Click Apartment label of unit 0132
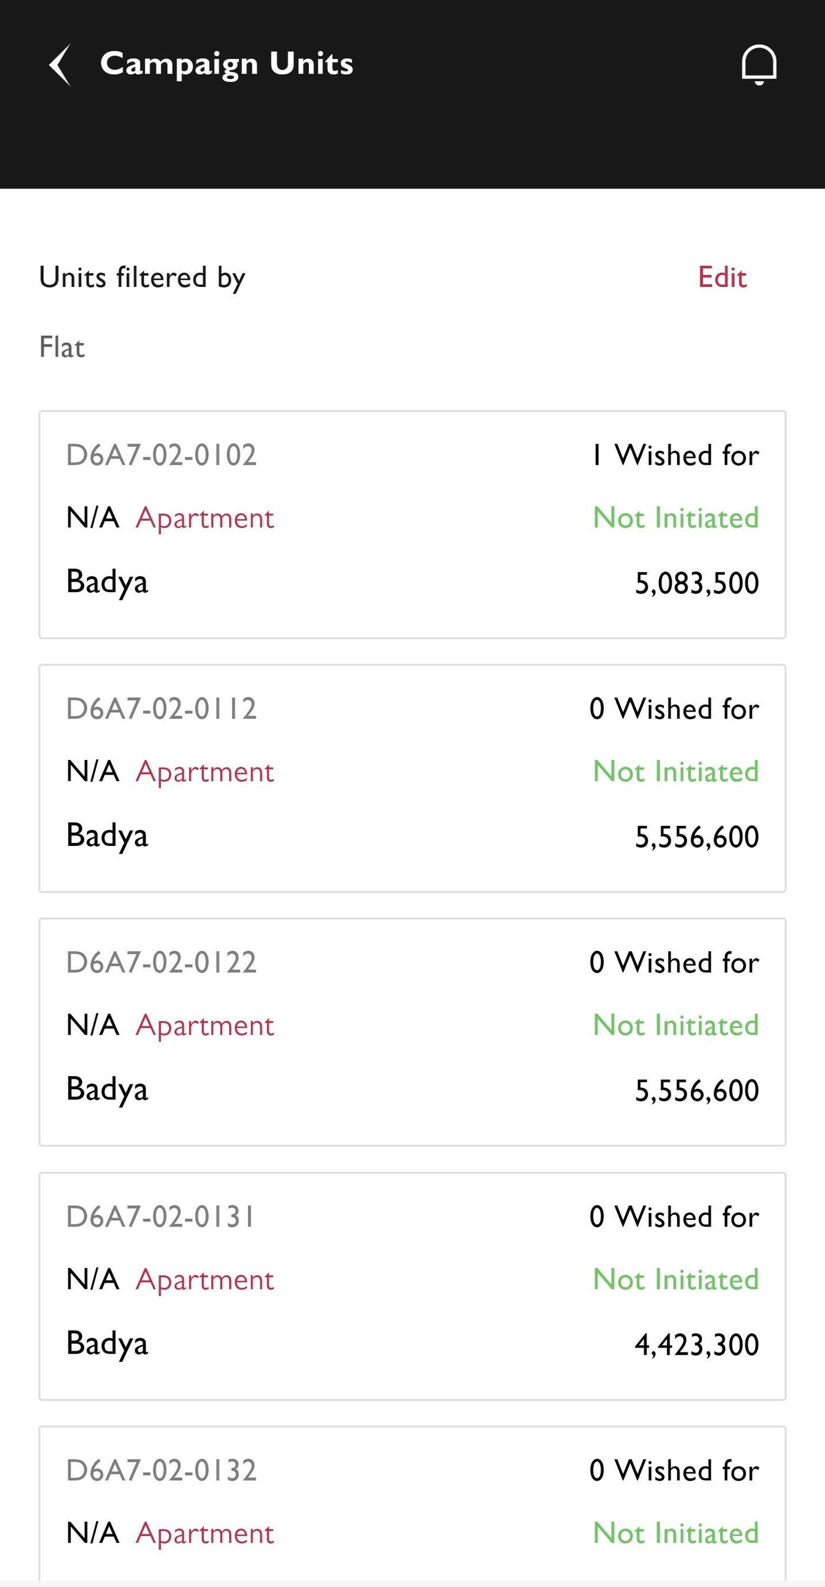The height and width of the screenshot is (1587, 825). click(204, 1533)
